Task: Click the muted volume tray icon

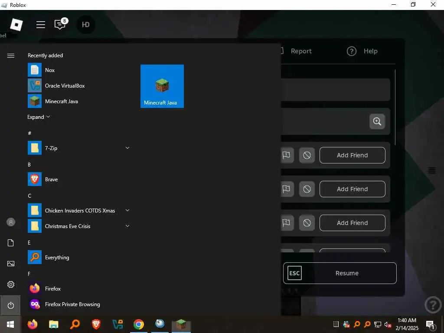Action: tap(388, 324)
